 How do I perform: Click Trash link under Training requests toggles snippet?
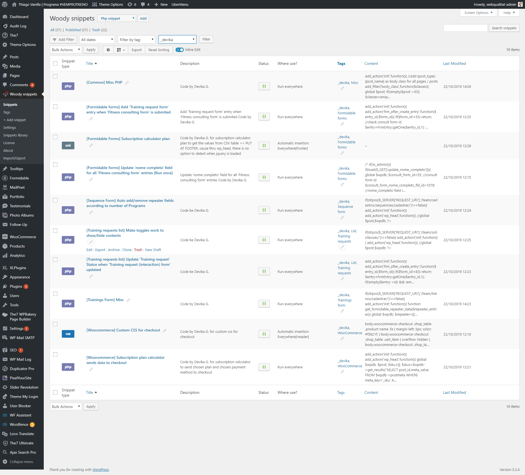tap(138, 250)
